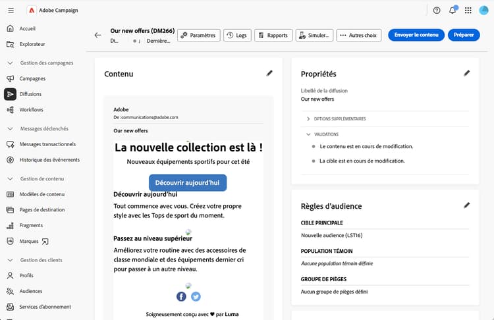Image resolution: width=494 pixels, height=320 pixels.
Task: Click Découvrir aujourd'hui button in email
Action: (188, 182)
